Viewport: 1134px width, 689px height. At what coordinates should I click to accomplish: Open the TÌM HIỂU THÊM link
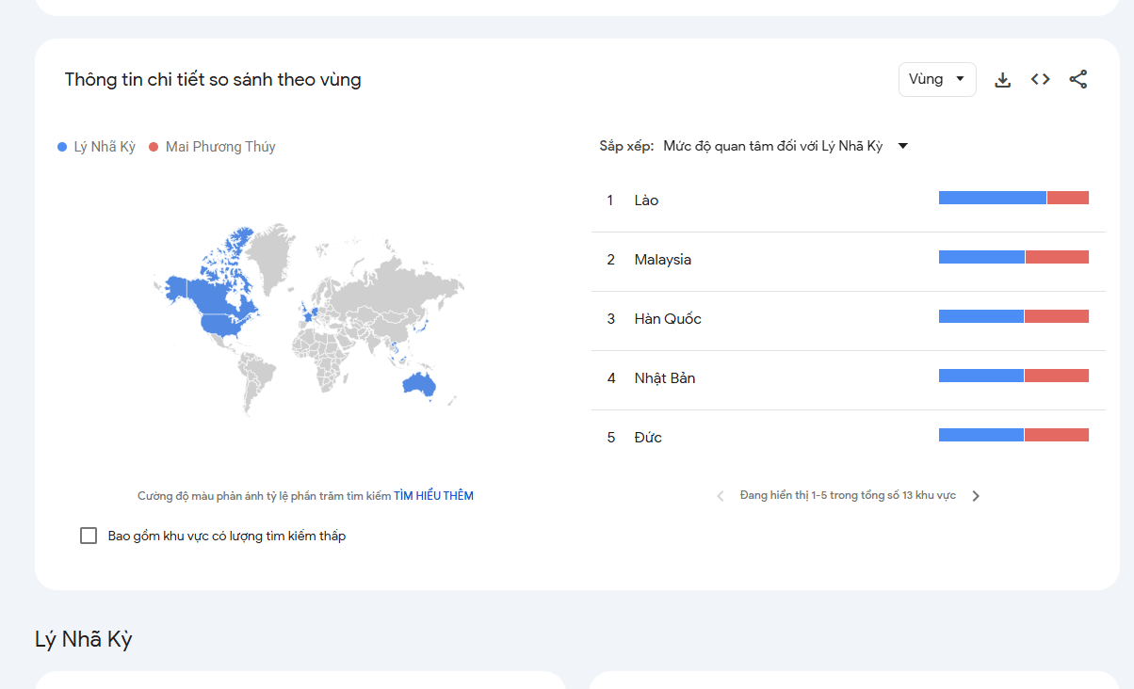(433, 495)
